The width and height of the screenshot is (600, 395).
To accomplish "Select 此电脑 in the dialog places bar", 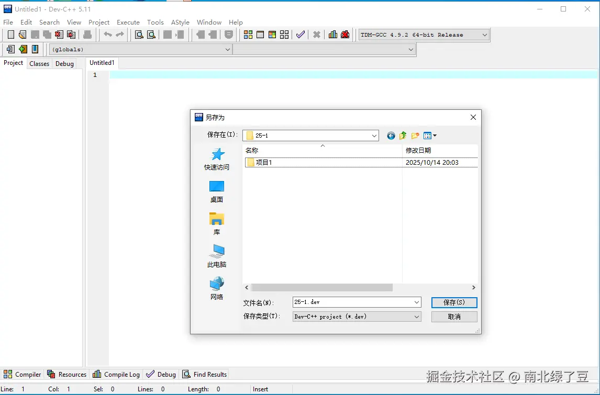I will tap(217, 256).
